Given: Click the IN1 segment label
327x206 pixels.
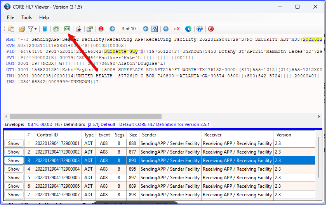Looking at the screenshot, I should pos(10,76).
